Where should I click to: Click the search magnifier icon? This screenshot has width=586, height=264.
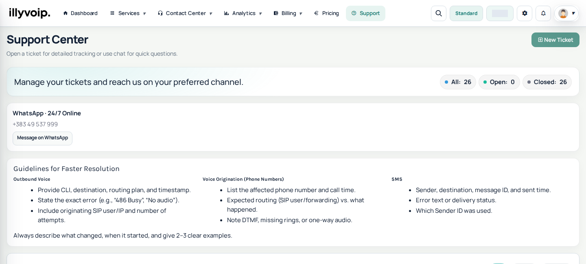click(x=439, y=13)
